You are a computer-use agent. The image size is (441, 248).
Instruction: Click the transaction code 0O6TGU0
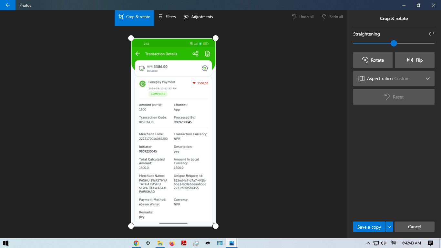pyautogui.click(x=146, y=122)
